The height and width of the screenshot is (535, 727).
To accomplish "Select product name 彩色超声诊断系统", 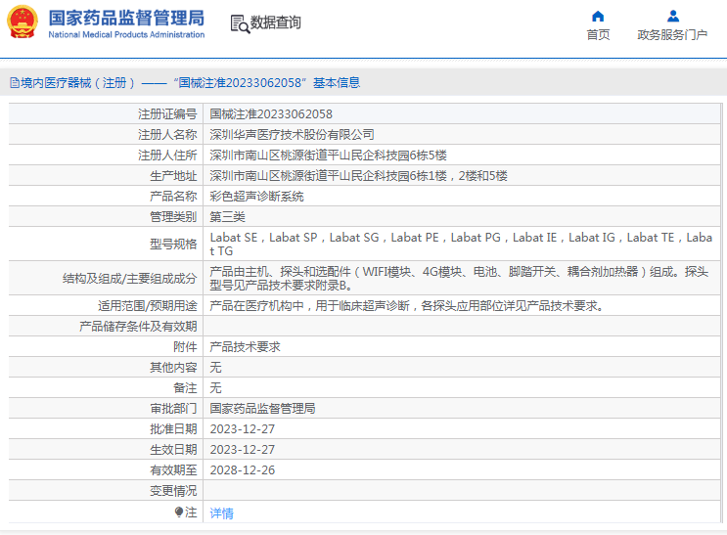I will 256,197.
